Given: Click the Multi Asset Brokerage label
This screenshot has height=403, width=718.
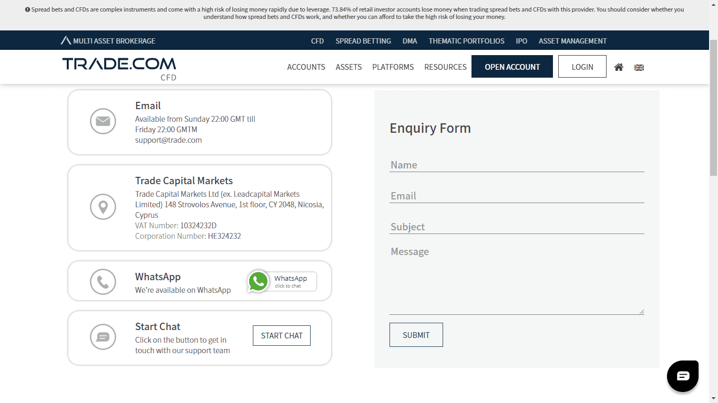Looking at the screenshot, I should click(114, 41).
